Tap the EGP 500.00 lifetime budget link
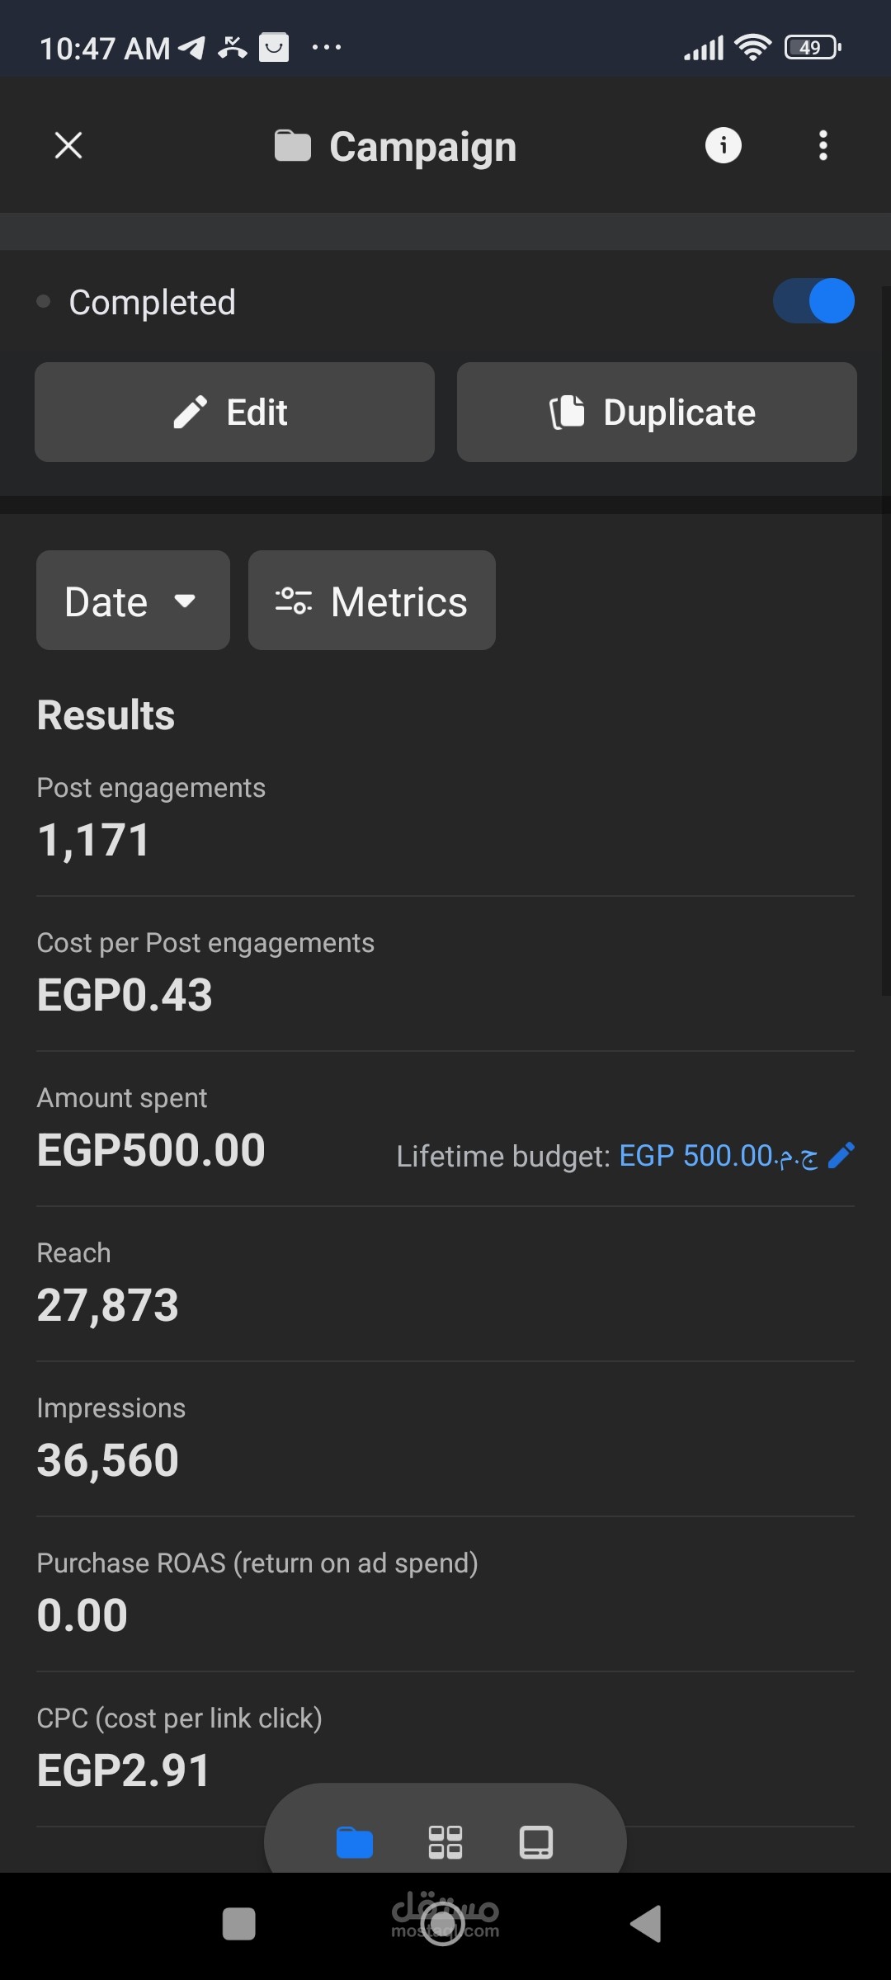 (717, 1156)
